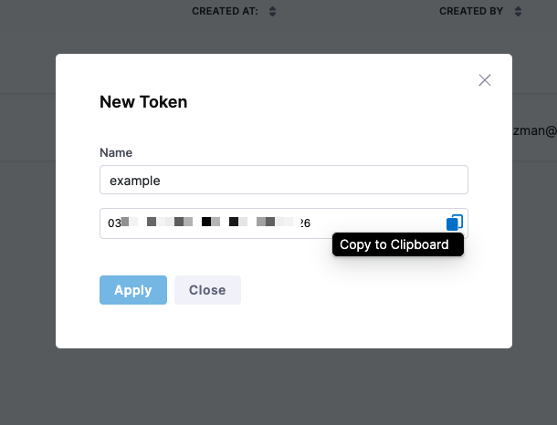Click the down arrow beside CREATED AT
The width and height of the screenshot is (557, 425).
tap(272, 15)
